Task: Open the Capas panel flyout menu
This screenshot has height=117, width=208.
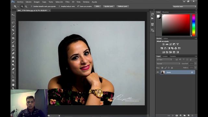Action: (196, 56)
